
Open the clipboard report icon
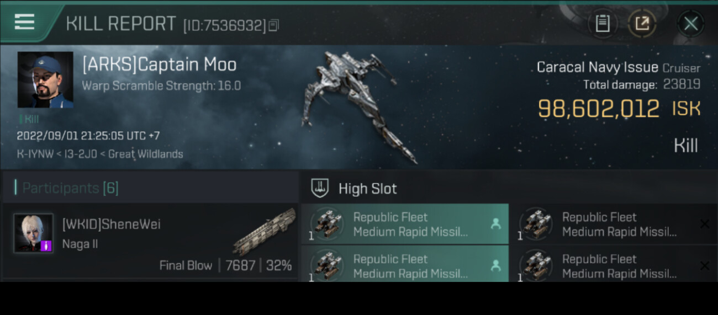tap(603, 24)
